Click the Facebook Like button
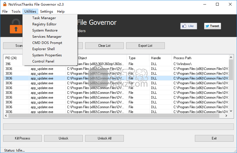The width and height of the screenshot is (237, 153). (189, 26)
